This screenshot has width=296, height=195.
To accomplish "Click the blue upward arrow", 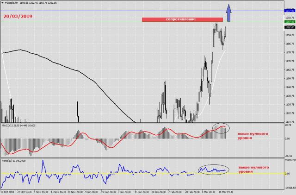I will 228,12.
